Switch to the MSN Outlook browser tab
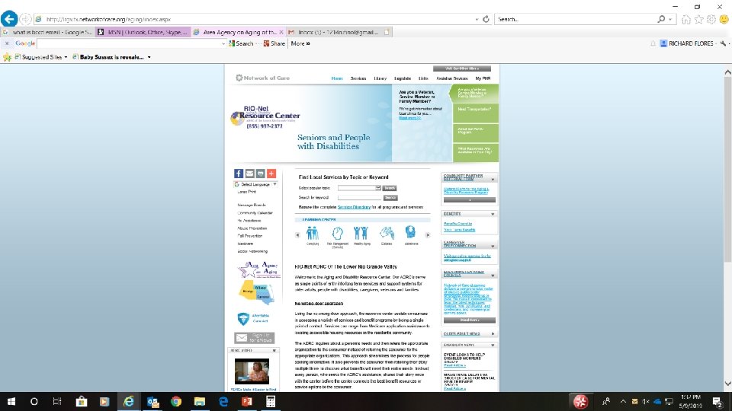 point(143,32)
